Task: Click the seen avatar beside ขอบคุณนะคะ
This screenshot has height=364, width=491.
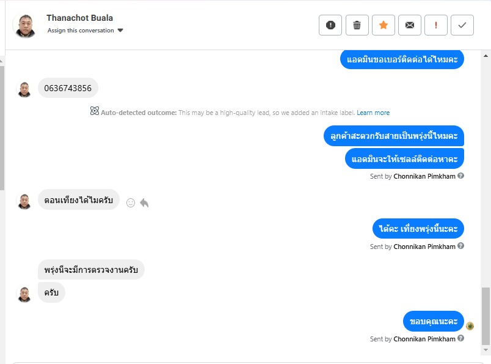Action: tap(470, 326)
